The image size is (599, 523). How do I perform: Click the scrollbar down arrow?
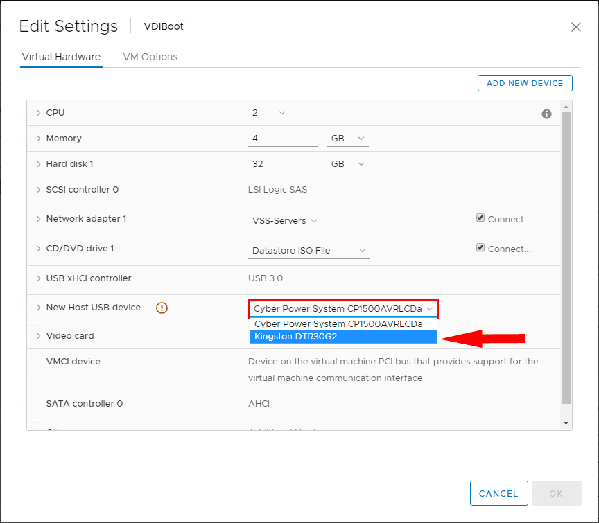tap(565, 422)
